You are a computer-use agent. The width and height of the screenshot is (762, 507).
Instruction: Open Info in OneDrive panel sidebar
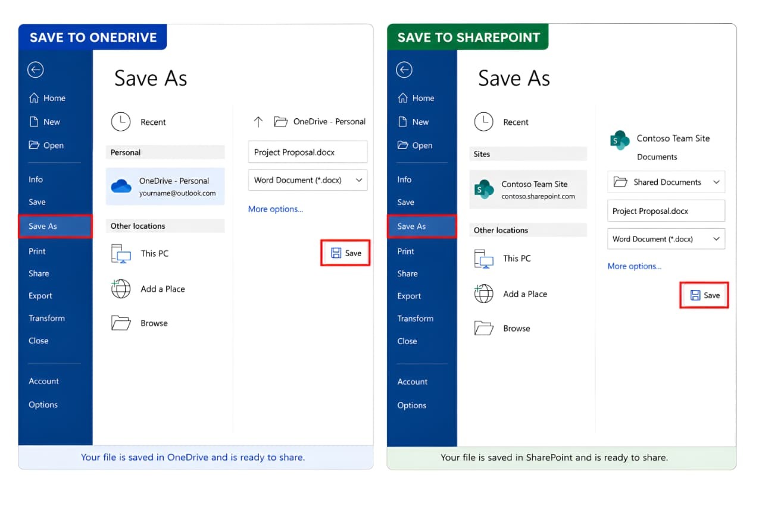coord(36,179)
